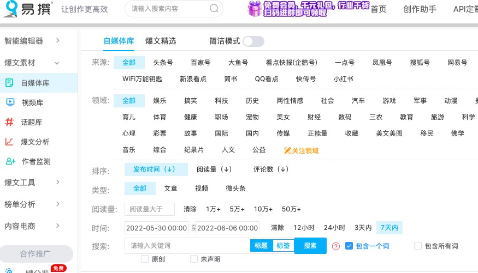
Task: Select the 24小时 time filter
Action: coord(334,228)
